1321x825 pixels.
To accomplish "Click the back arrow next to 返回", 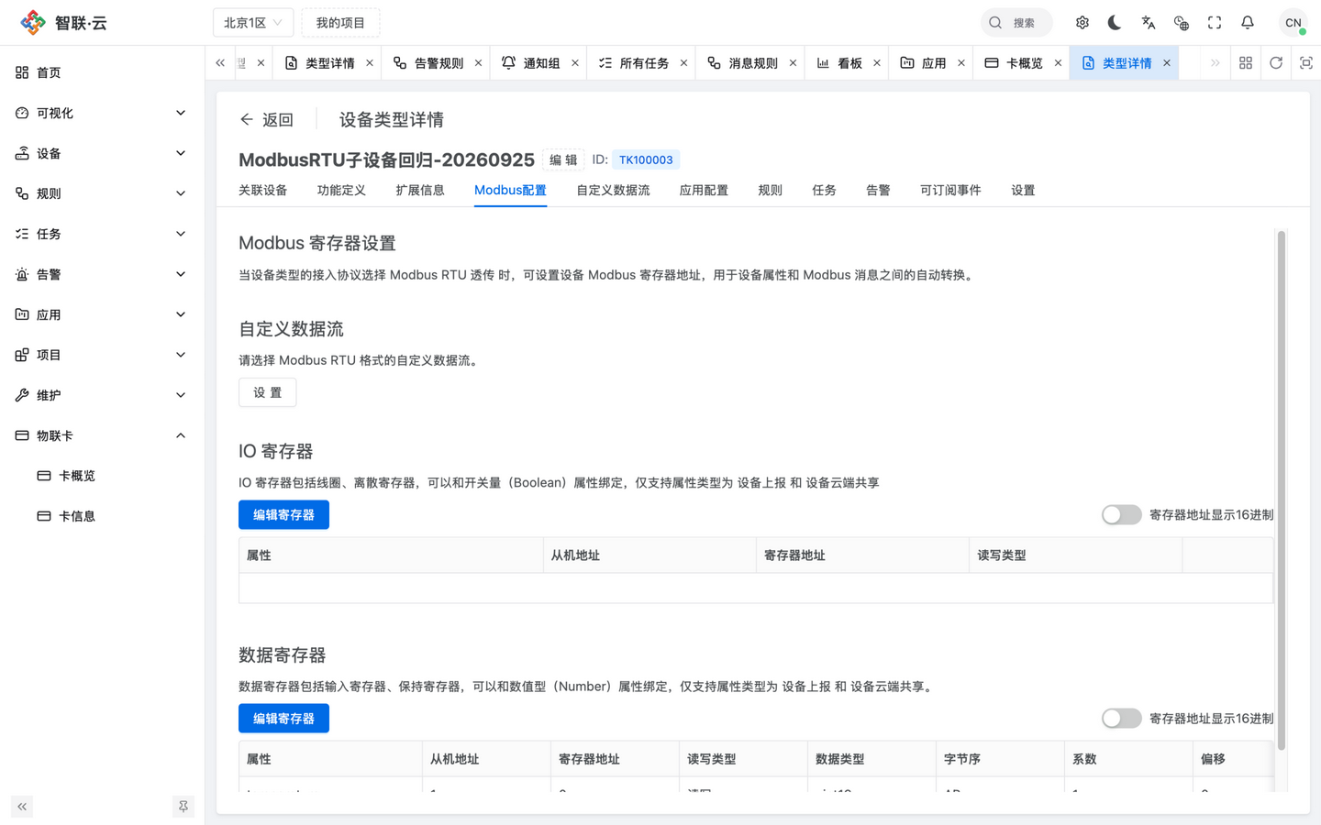I will click(x=246, y=119).
